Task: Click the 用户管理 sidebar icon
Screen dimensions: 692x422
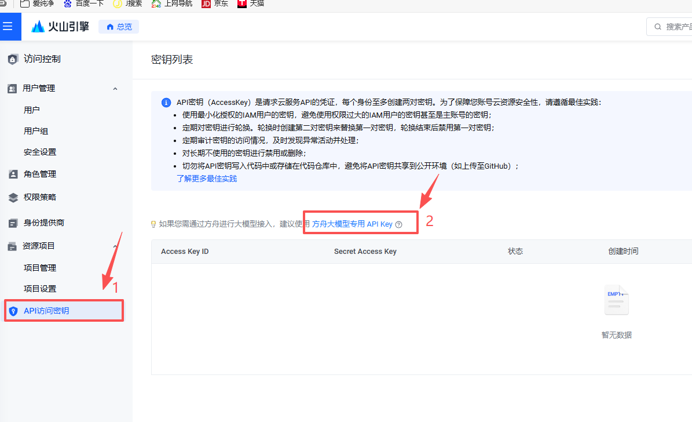Action: [x=12, y=88]
